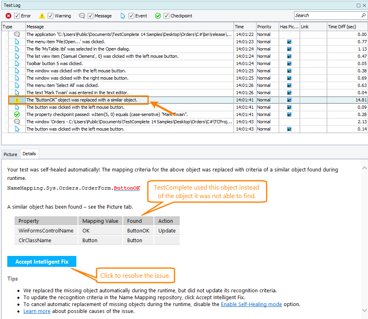Screen dimensions: 368x319
Task: Click the Accept Intelligent Fix button
Action: (x=42, y=261)
